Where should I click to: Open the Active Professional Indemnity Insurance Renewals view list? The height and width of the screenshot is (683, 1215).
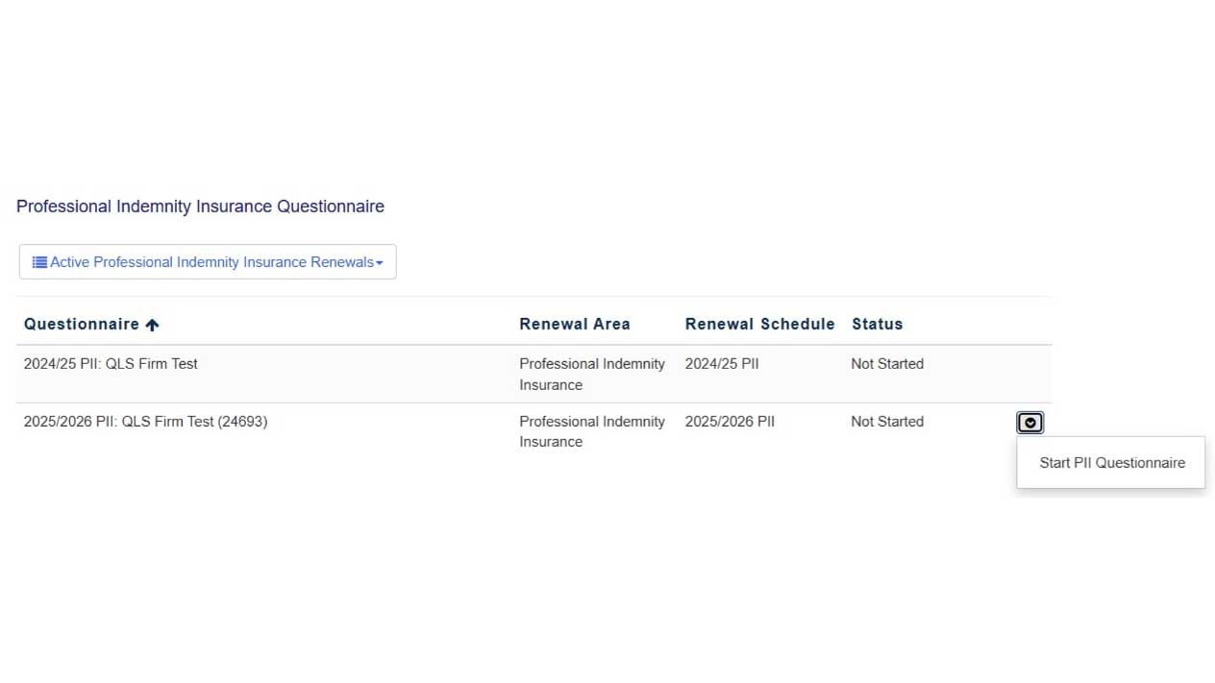(x=208, y=262)
